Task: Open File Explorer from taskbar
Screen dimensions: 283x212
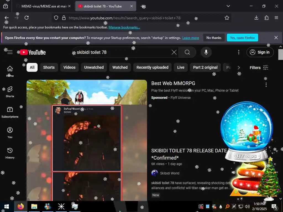Action: point(34,206)
